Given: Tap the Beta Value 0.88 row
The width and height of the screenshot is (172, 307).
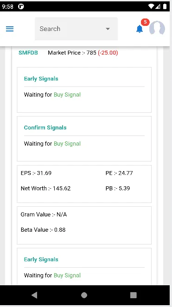Looking at the screenshot, I should tap(43, 230).
